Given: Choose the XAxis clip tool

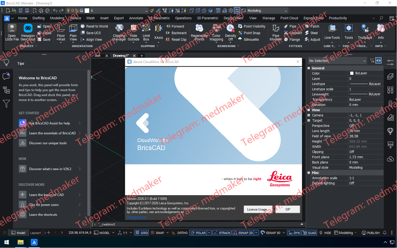Looking at the screenshot, I should [158, 33].
